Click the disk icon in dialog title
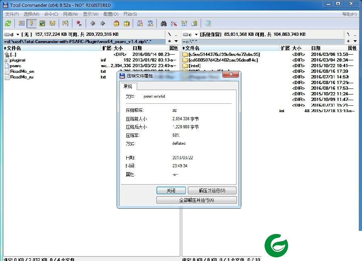This screenshot has height=261, width=362. coord(122,76)
